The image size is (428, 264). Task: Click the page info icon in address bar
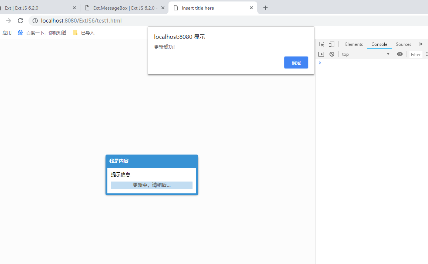pos(35,21)
